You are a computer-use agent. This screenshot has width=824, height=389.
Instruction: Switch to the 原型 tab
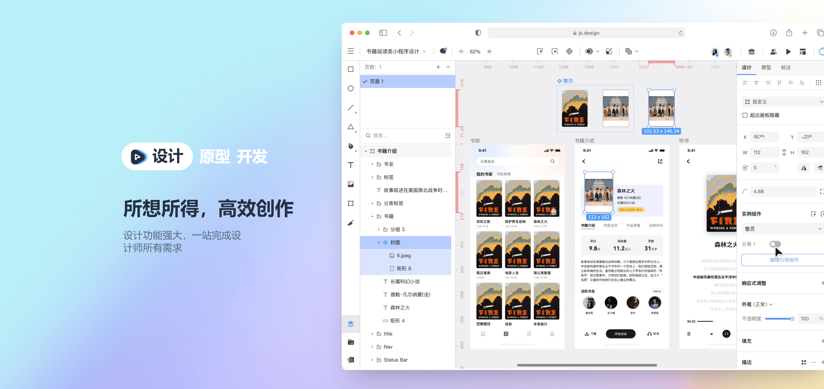click(x=766, y=67)
